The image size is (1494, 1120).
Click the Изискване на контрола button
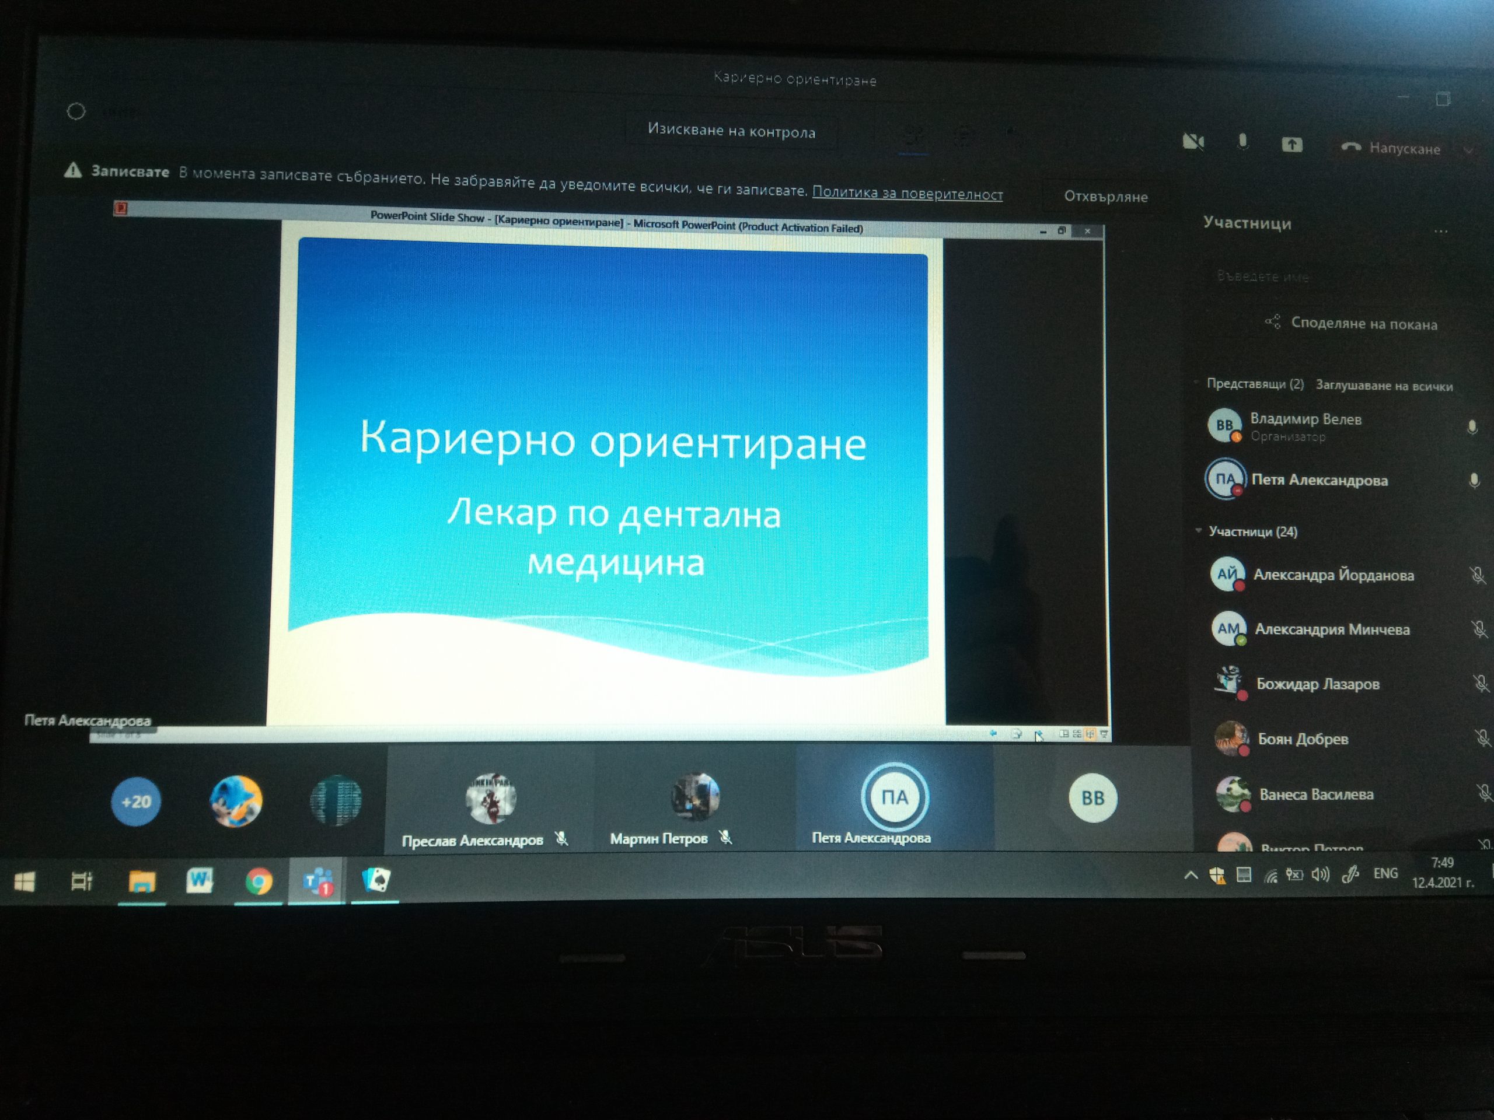(731, 131)
